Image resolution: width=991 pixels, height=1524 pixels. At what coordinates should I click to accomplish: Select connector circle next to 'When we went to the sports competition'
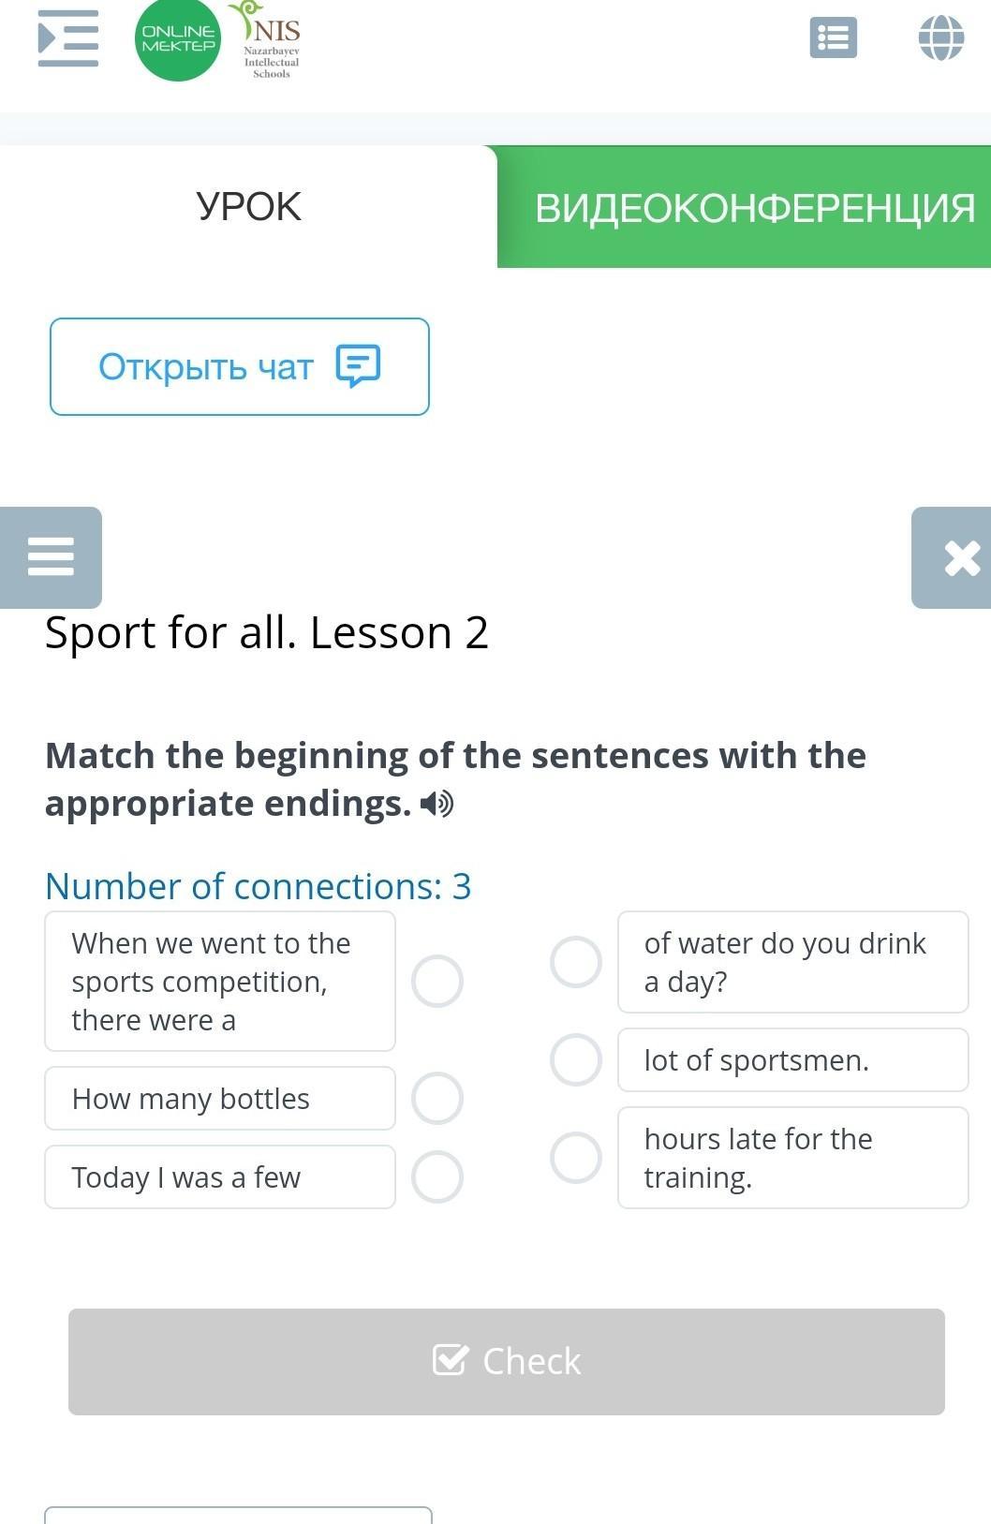coord(437,981)
